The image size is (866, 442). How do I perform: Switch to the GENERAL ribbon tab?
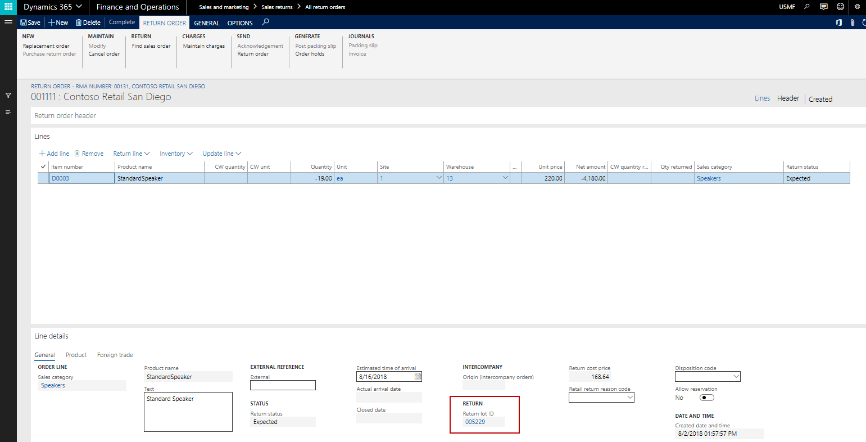coord(207,23)
